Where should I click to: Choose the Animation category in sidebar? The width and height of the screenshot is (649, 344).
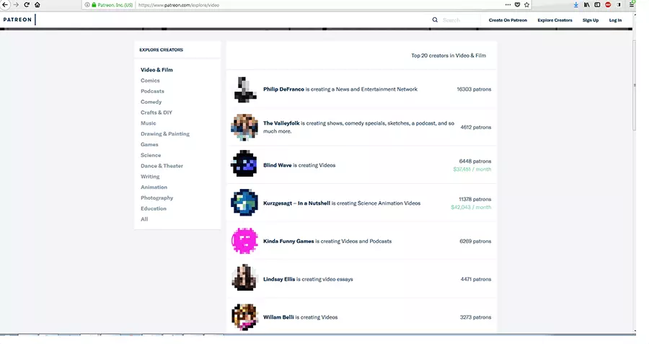154,188
